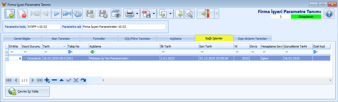Image resolution: width=338 pixels, height=102 pixels.
Task: Open the dropdown arrow beside the exit door
Action: pos(217,14)
